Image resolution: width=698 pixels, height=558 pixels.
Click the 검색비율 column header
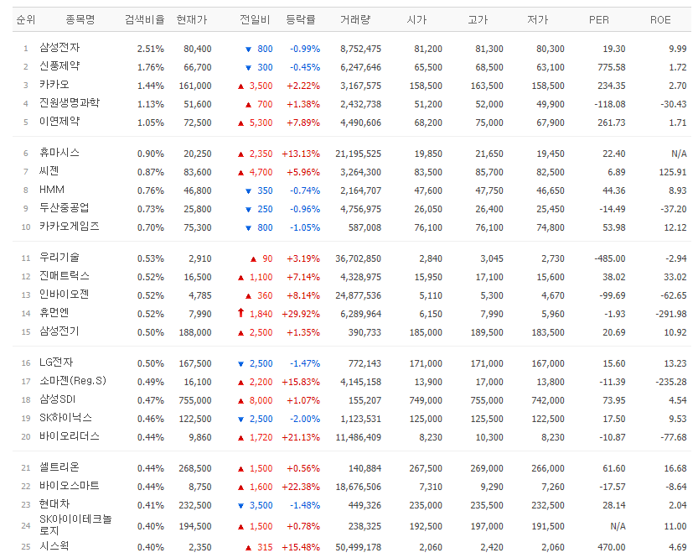click(145, 19)
